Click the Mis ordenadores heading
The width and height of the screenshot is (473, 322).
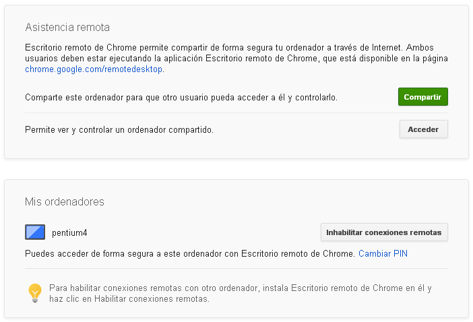(x=65, y=201)
